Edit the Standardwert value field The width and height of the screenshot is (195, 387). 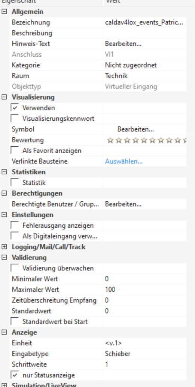(144, 311)
